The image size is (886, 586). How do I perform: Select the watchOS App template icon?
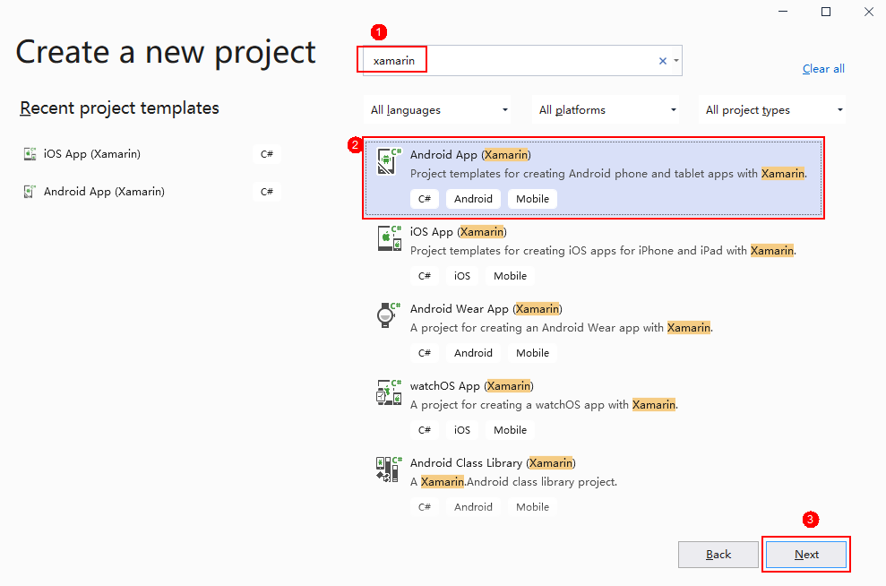point(389,393)
